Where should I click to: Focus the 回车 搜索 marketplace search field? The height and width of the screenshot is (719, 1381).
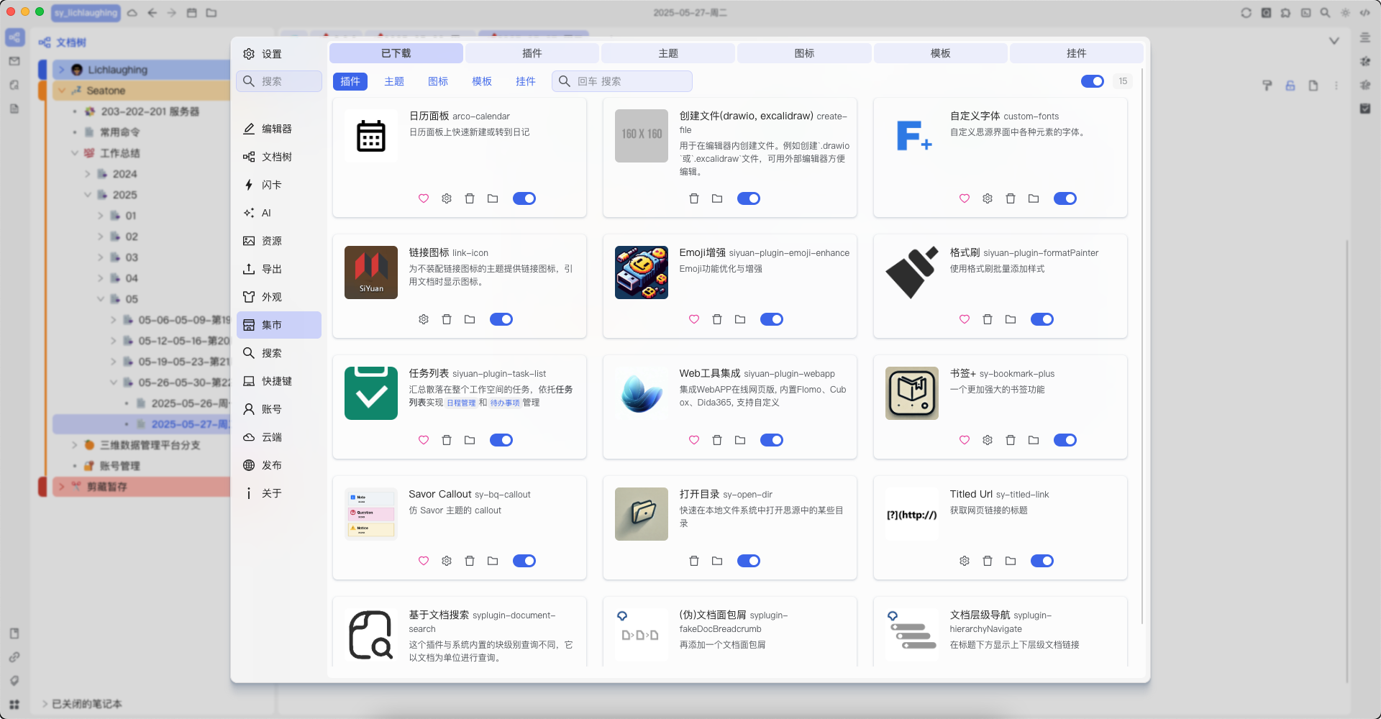tap(622, 81)
